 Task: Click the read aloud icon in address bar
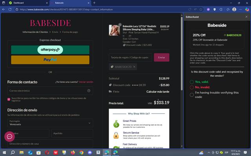pos(195,9)
